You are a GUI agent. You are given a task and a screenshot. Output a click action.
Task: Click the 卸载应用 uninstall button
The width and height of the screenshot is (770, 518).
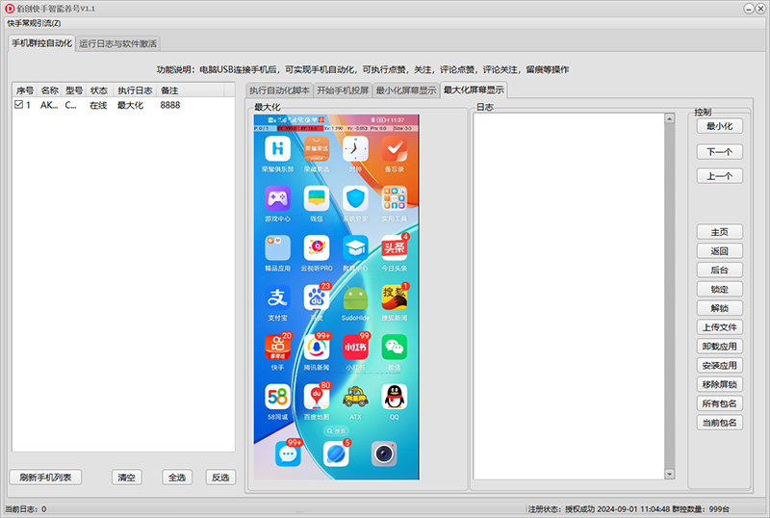coord(719,347)
